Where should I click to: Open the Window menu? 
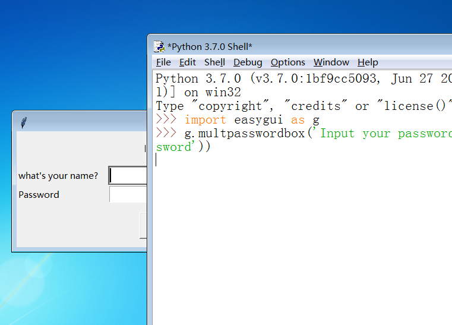click(331, 62)
